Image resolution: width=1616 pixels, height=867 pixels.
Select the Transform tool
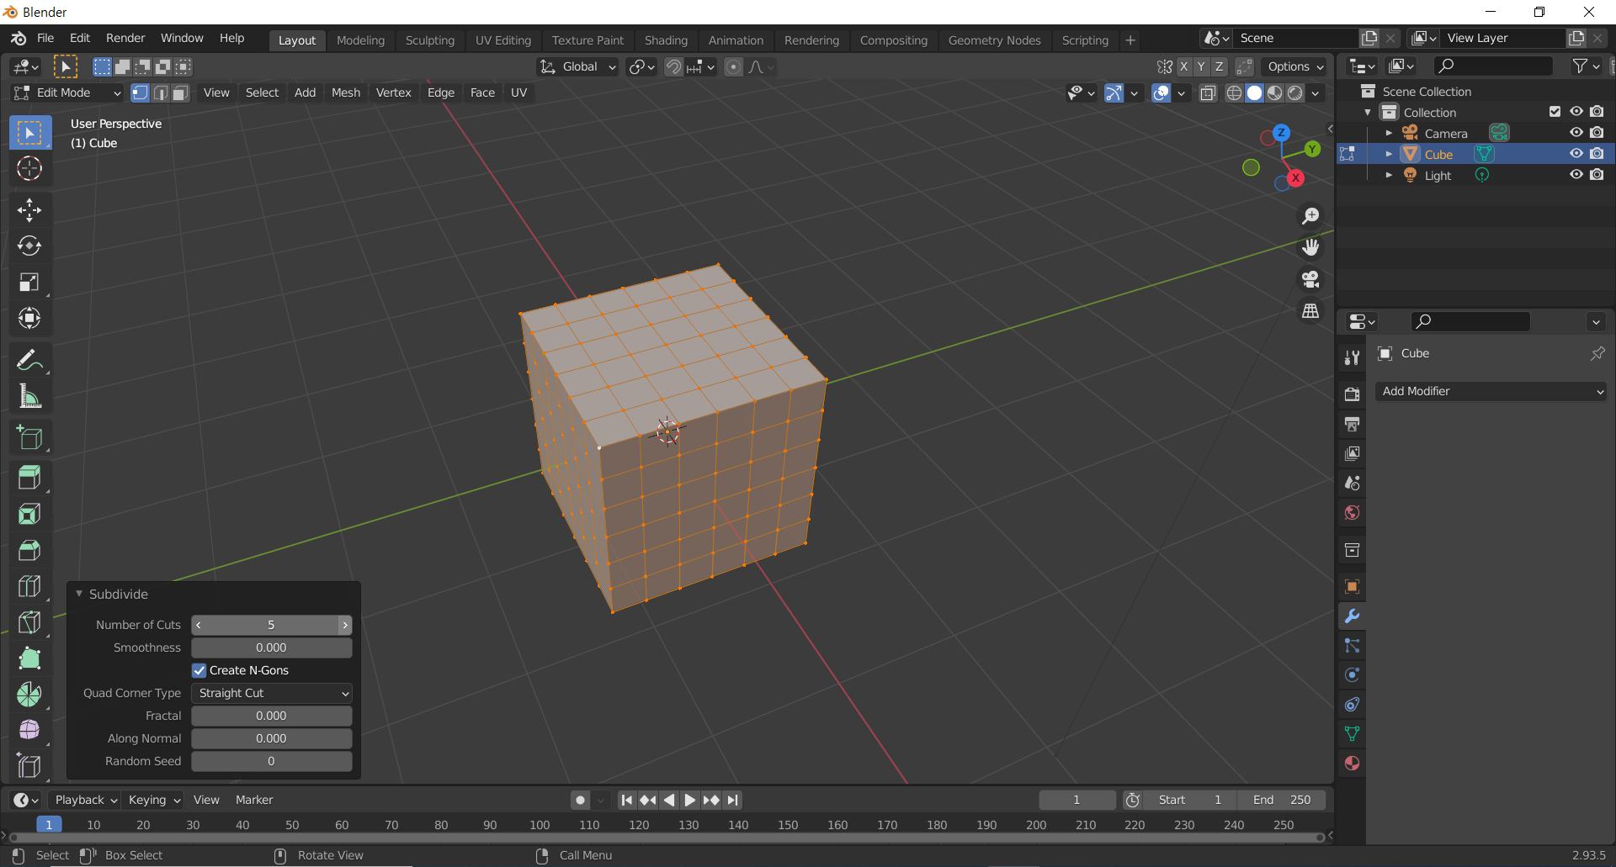point(29,318)
